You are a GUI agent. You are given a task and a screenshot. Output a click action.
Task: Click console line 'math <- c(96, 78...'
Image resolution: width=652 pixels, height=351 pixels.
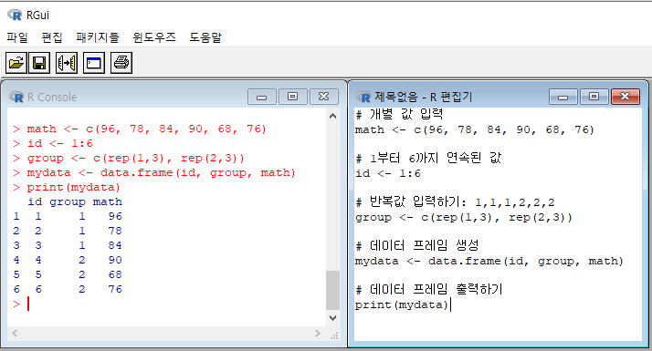(140, 129)
